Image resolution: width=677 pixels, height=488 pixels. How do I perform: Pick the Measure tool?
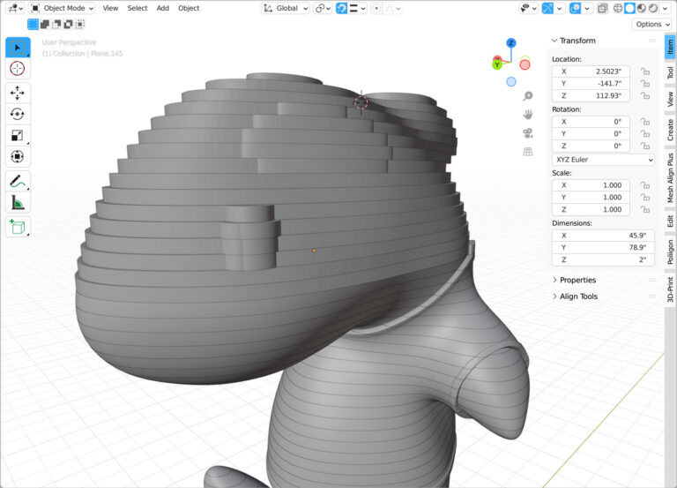pos(18,202)
